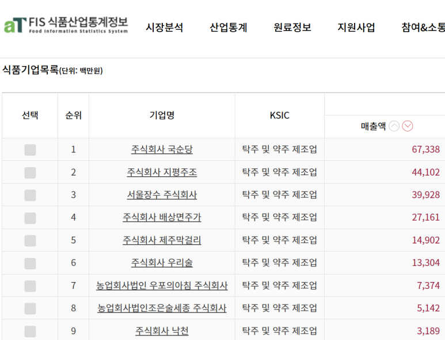Click the 기업명 column header

click(162, 115)
